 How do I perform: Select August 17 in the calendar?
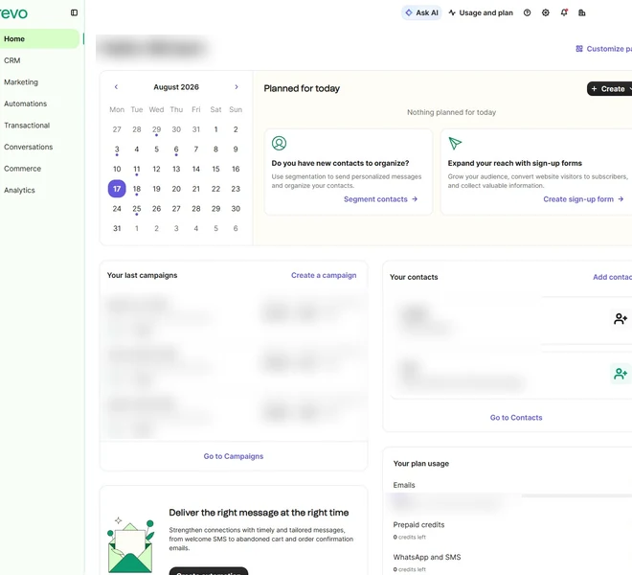pos(117,189)
